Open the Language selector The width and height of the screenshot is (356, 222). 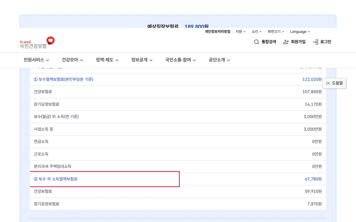click(x=300, y=32)
